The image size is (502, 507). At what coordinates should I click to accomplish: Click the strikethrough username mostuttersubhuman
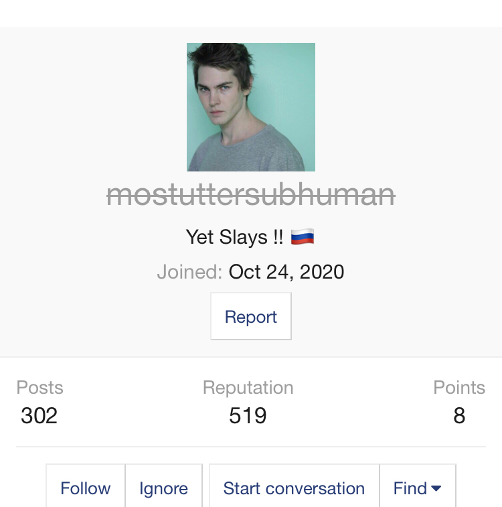251,194
